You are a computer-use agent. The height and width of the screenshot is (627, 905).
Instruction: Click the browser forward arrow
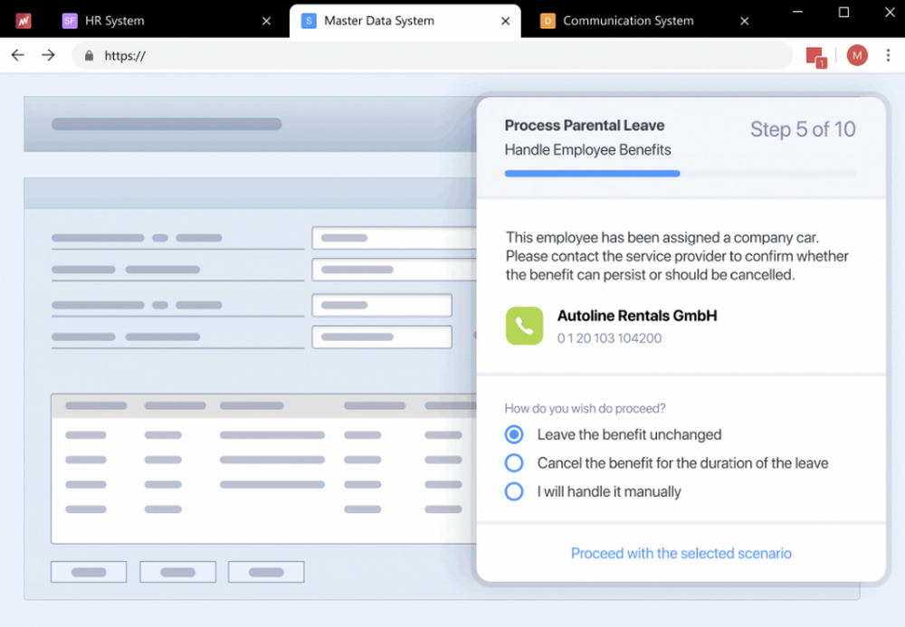point(47,55)
